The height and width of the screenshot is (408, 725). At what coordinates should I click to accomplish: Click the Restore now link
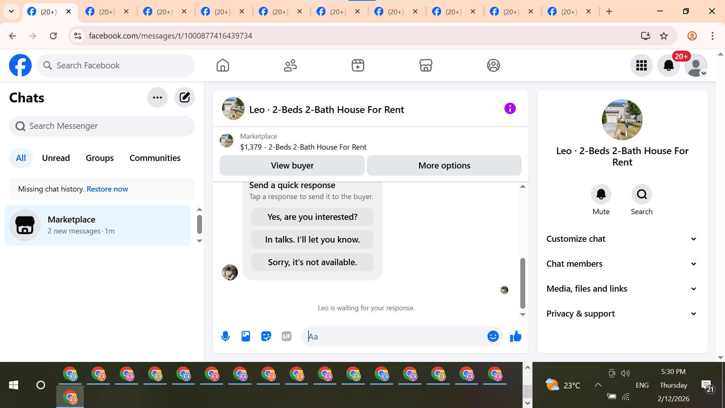[x=107, y=189]
